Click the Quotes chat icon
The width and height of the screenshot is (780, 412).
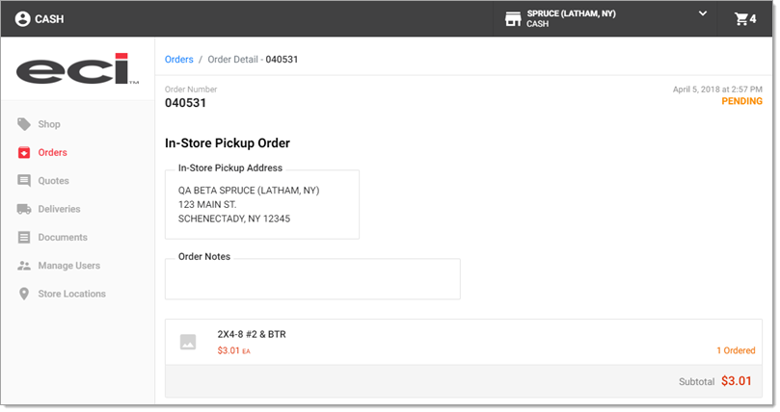(24, 181)
